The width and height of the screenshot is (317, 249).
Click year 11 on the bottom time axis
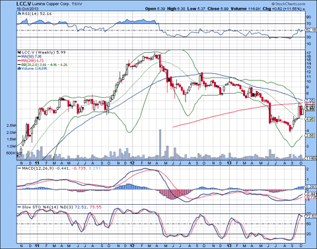tap(37, 246)
